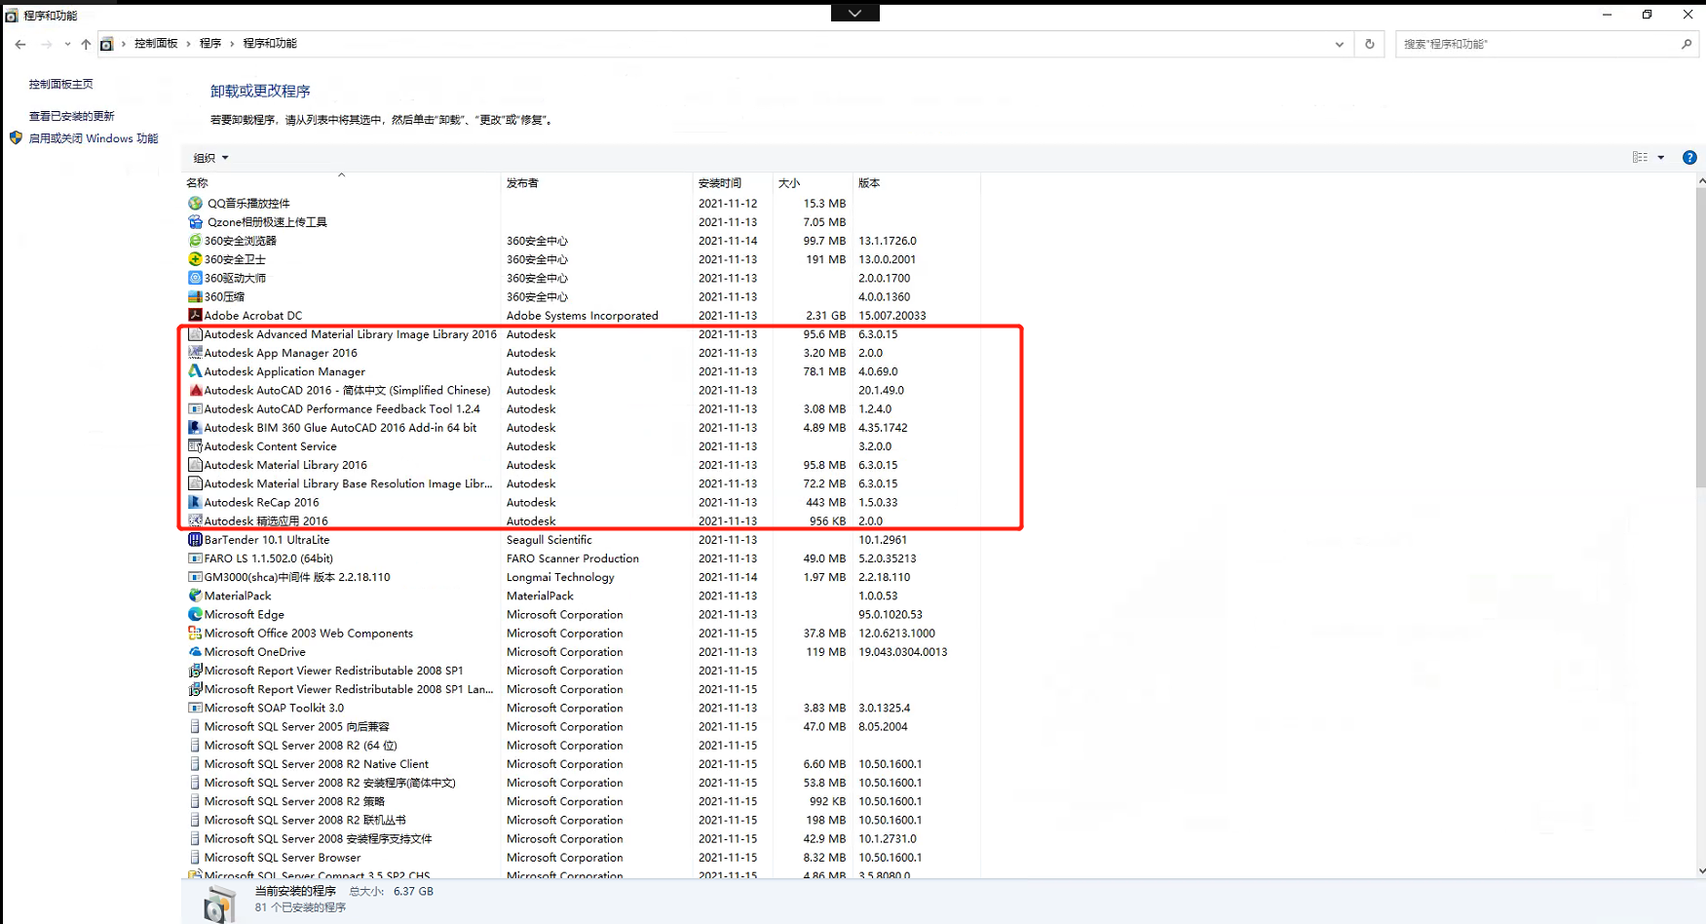Go up one level with up arrow
Screen dimensions: 1706x924
[86, 44]
